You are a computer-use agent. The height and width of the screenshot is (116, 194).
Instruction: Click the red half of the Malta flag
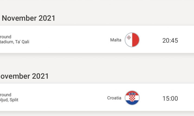pos(136,40)
